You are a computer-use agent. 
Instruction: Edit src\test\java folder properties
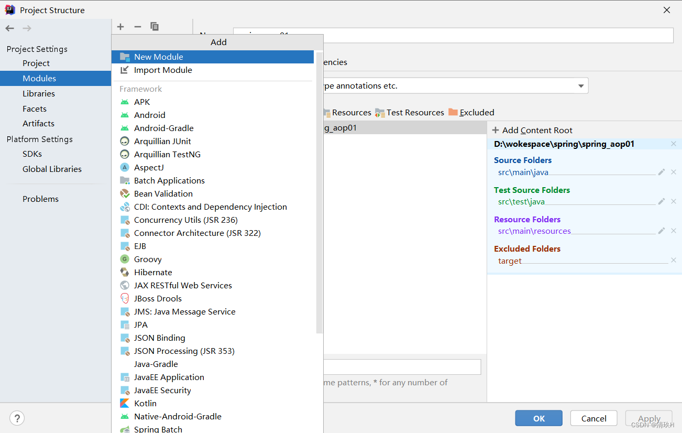662,201
